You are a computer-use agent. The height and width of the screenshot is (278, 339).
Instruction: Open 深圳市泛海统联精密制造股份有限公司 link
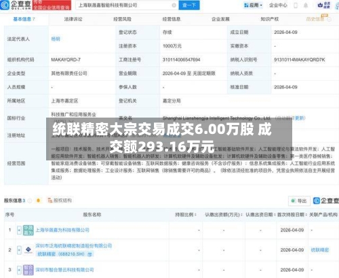coord(74,245)
